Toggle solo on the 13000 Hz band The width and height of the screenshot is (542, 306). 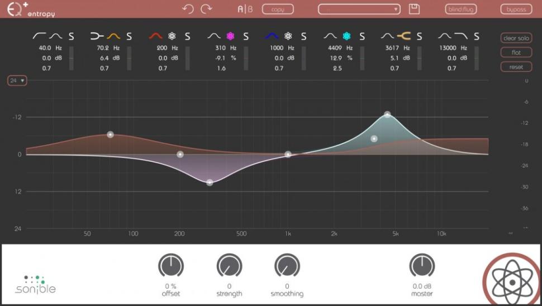477,36
